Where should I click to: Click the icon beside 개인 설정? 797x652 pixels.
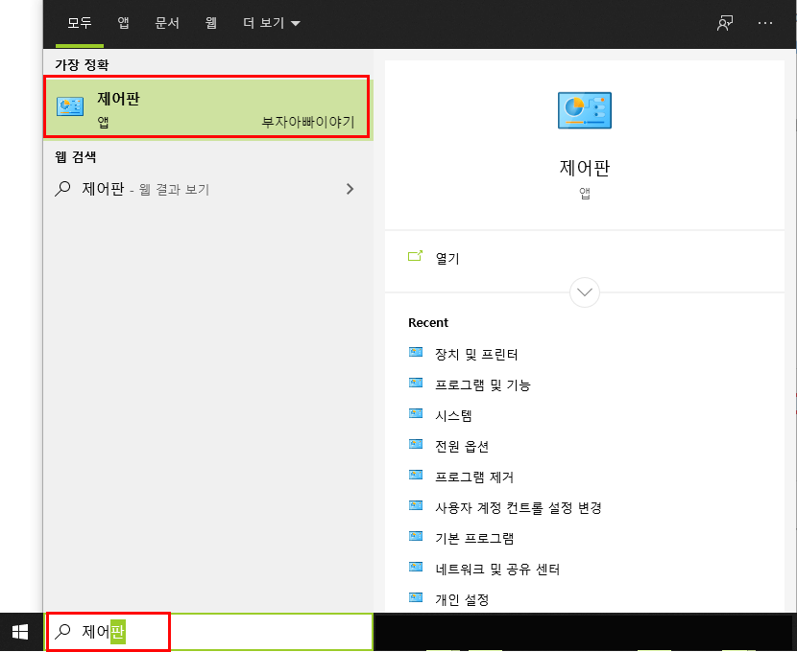(x=416, y=597)
